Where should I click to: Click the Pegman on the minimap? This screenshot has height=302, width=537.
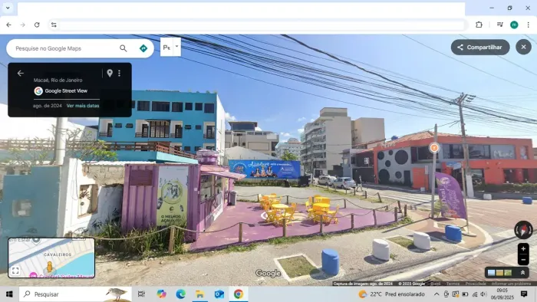pyautogui.click(x=50, y=268)
